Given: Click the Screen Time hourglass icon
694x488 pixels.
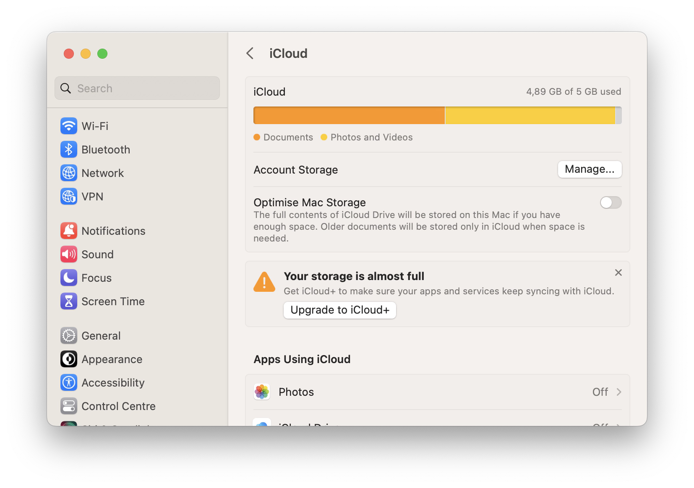Looking at the screenshot, I should [x=69, y=301].
